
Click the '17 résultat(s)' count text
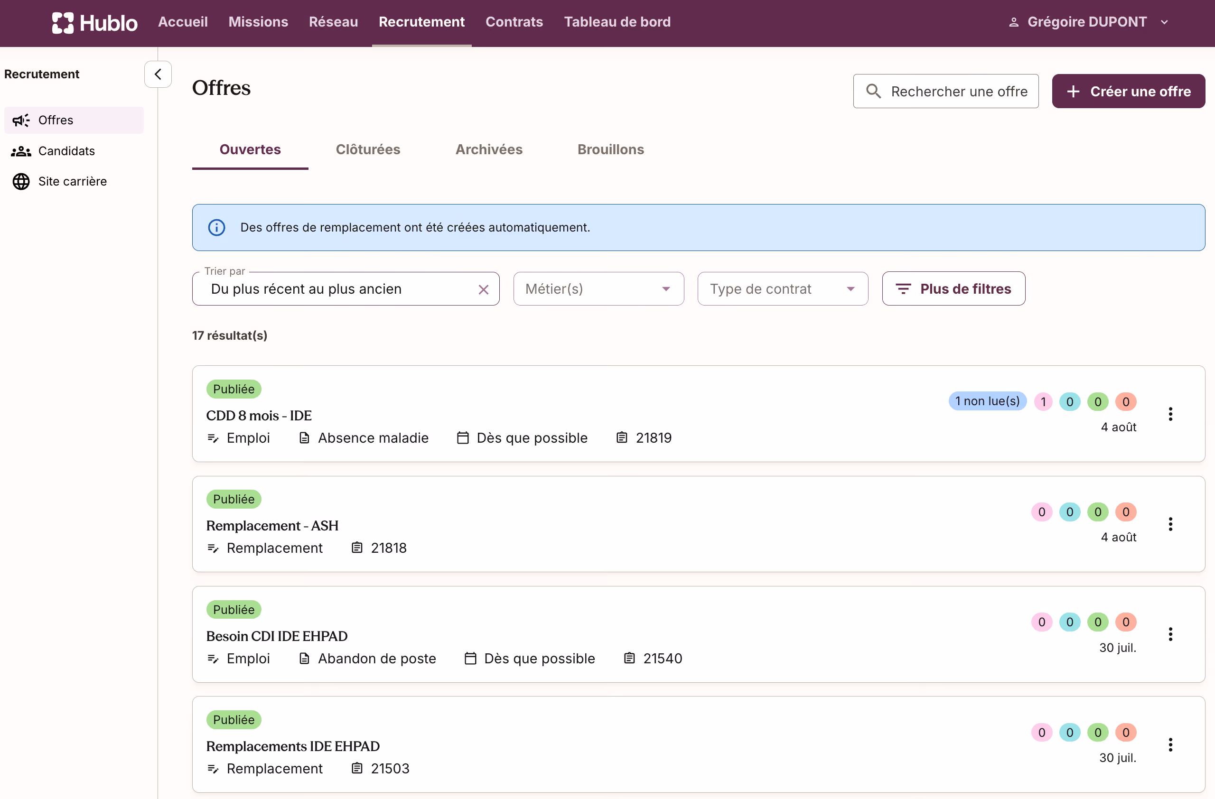(x=230, y=335)
